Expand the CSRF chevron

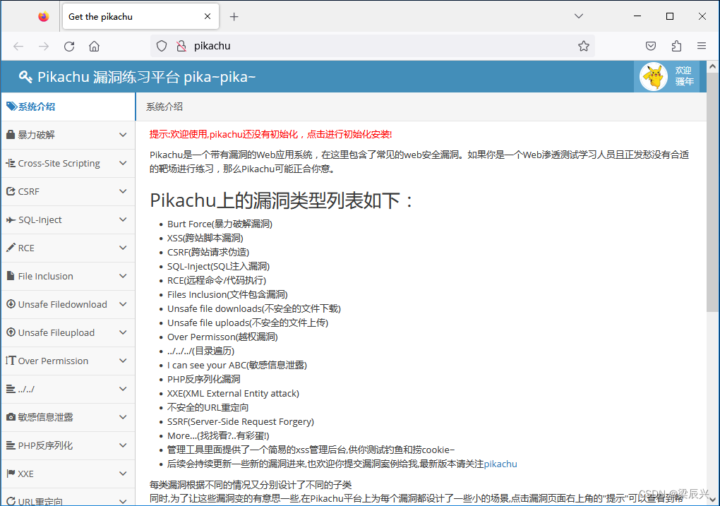pyautogui.click(x=123, y=191)
